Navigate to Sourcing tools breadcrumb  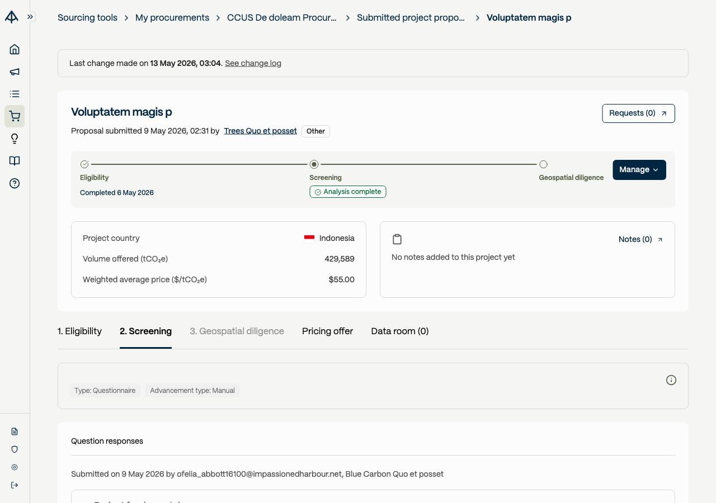(x=87, y=17)
